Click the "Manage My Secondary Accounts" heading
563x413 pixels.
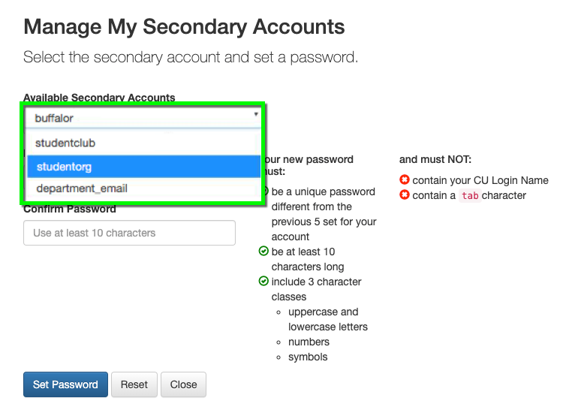[x=184, y=28]
